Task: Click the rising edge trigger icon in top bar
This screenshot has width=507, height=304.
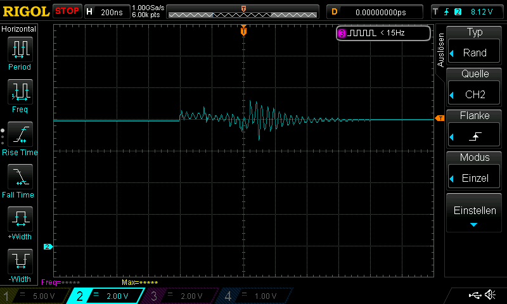Action: tap(447, 12)
